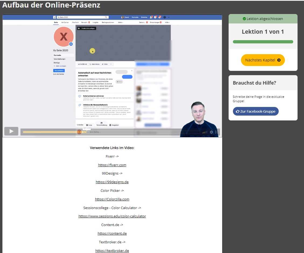The width and height of the screenshot is (304, 253).
Task: Click the 'Color Picker ->' label
Action: [x=112, y=190]
